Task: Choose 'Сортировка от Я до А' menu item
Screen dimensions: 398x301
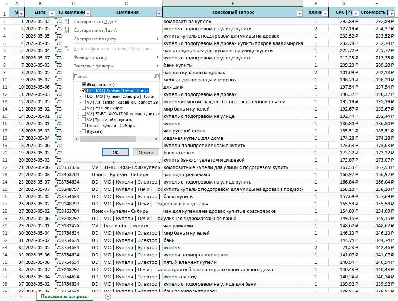Action: coord(112,30)
